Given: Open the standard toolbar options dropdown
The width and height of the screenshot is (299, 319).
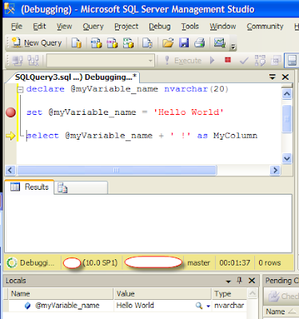Looking at the screenshot, I should tap(233, 47).
